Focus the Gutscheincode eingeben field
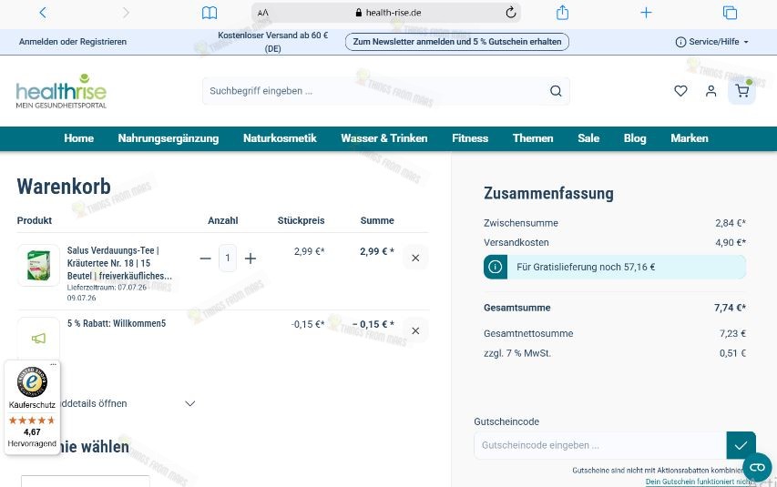The image size is (777, 487). coord(600,445)
